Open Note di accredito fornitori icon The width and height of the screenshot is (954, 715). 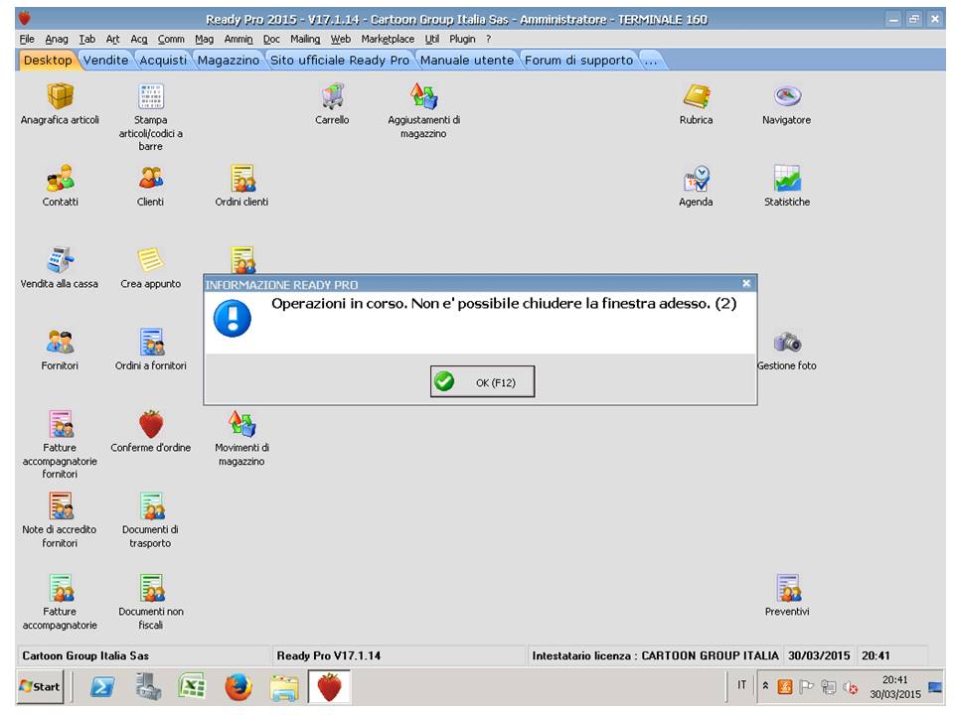click(60, 506)
